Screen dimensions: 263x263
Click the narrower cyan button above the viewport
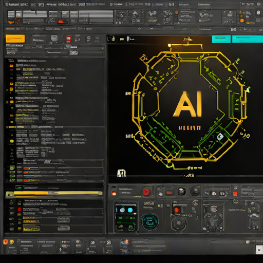[221, 39]
